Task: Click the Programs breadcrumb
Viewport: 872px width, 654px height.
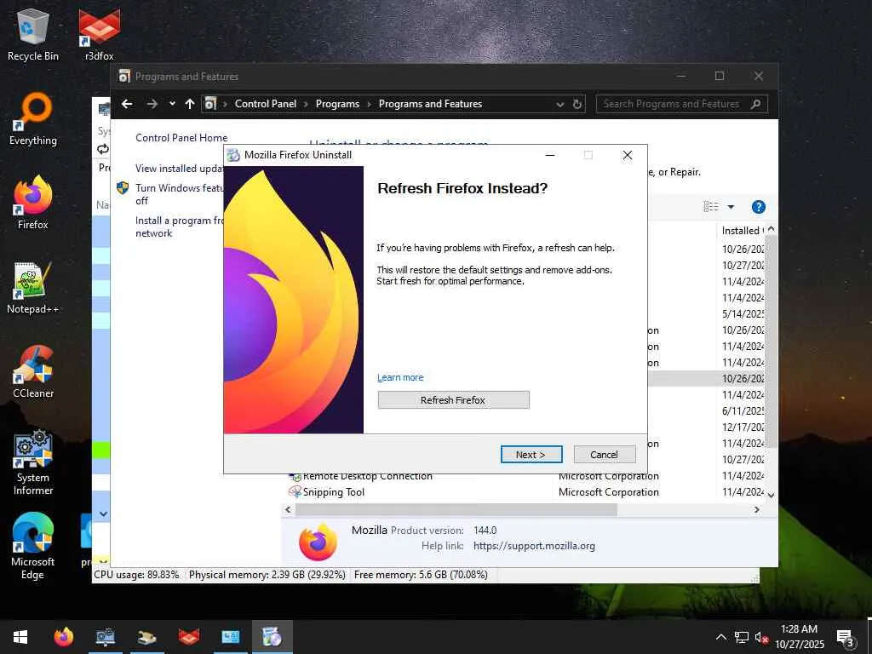Action: pos(337,104)
